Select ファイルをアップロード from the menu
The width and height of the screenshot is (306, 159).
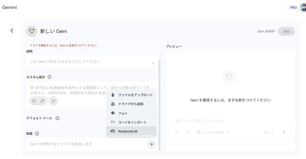[132, 95]
